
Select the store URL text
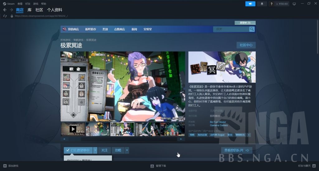click(x=41, y=16)
